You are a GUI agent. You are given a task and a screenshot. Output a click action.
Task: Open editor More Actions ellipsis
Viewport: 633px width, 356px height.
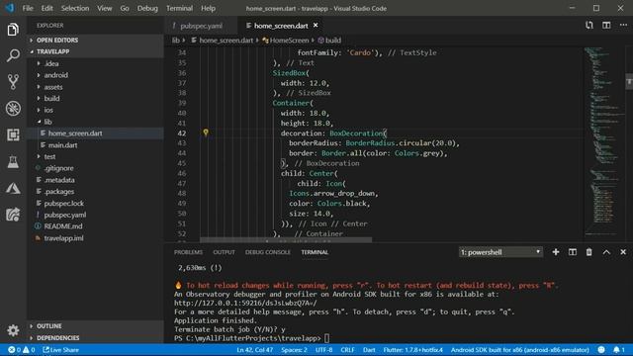(623, 25)
